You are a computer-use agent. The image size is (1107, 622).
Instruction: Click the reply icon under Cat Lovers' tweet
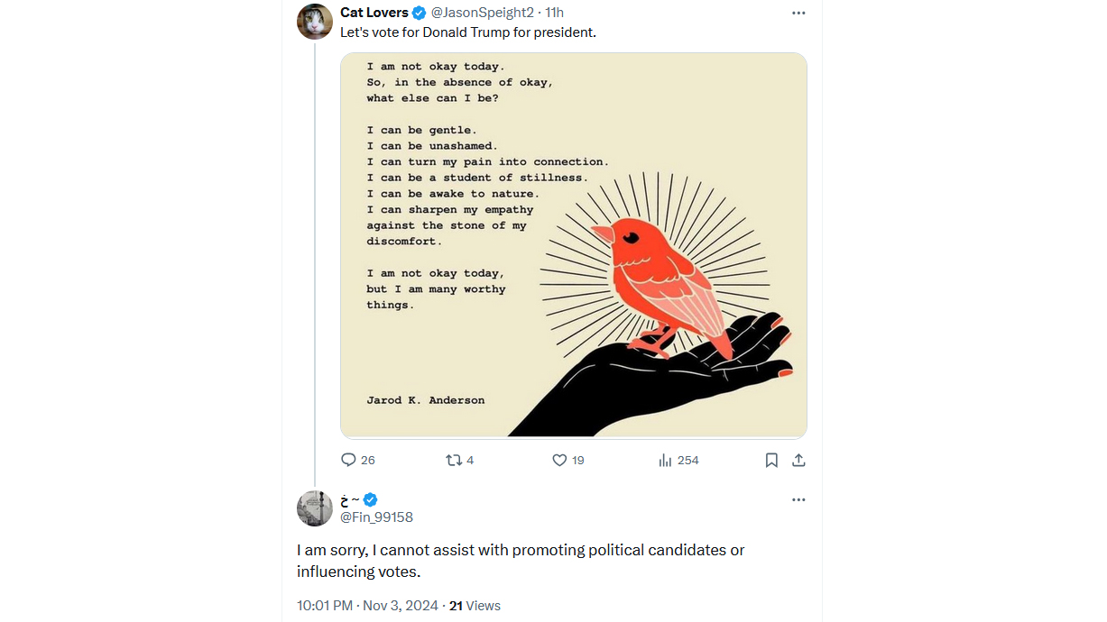coord(349,460)
